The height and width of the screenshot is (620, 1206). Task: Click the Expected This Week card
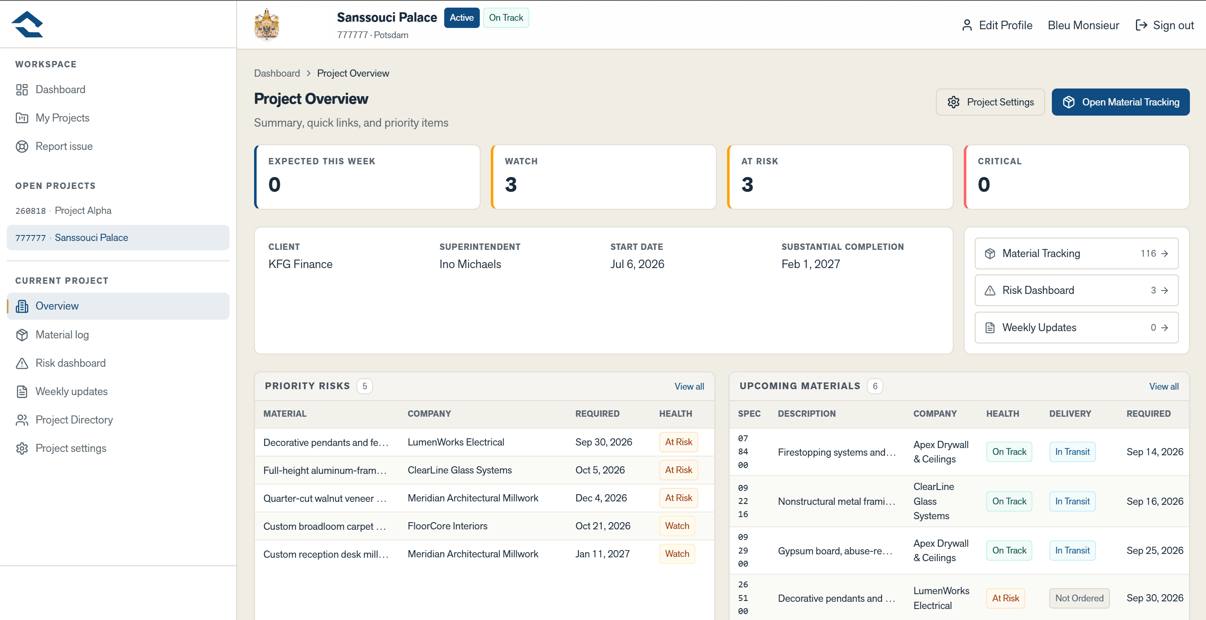[367, 177]
